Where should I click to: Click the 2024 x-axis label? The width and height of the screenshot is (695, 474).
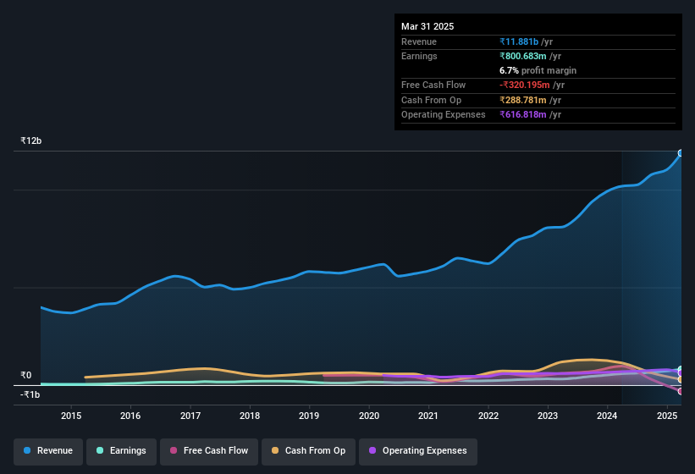click(607, 416)
